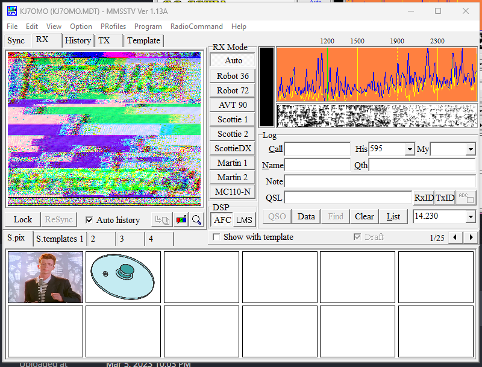This screenshot has height=367, width=482.
Task: Select the teal flying saucer thumbnail
Action: tap(124, 277)
